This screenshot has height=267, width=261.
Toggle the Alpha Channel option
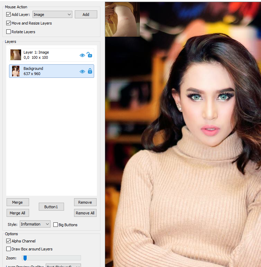8,241
